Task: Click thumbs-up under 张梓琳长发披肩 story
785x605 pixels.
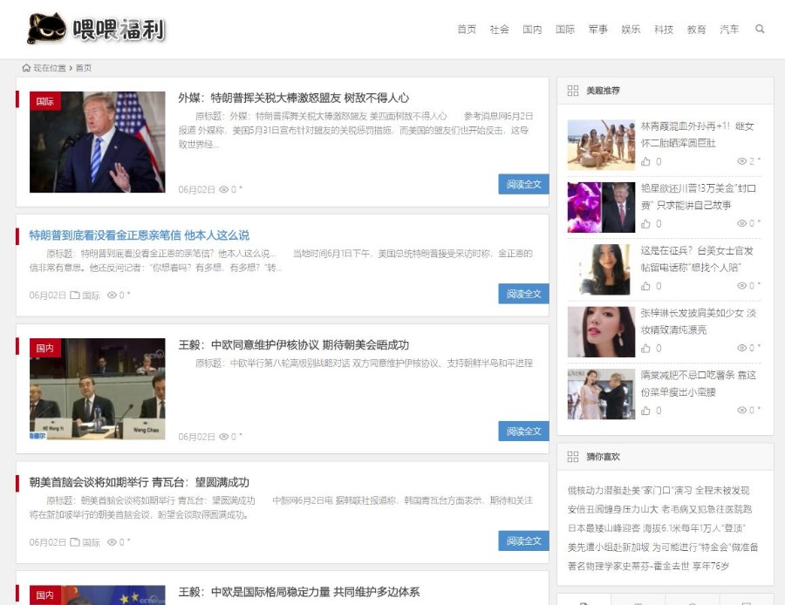Action: tap(645, 348)
